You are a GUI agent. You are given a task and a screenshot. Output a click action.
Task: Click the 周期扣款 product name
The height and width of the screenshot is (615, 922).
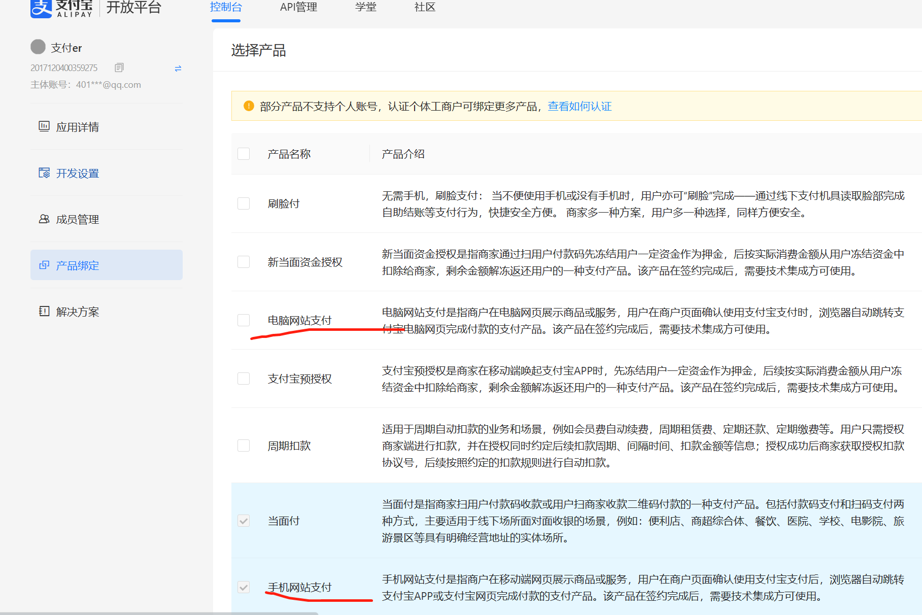(x=289, y=446)
